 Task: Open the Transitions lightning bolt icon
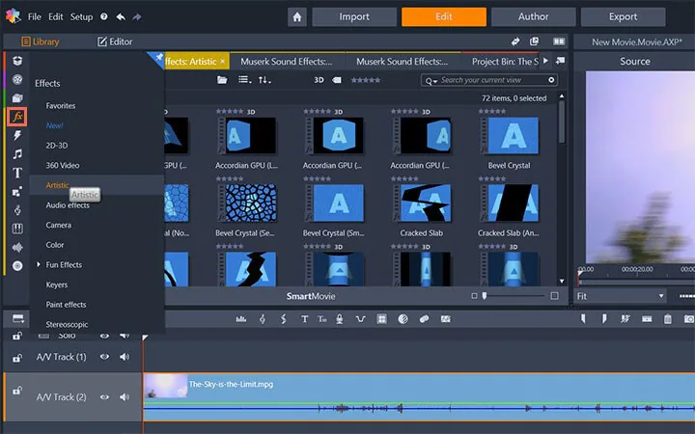17,135
